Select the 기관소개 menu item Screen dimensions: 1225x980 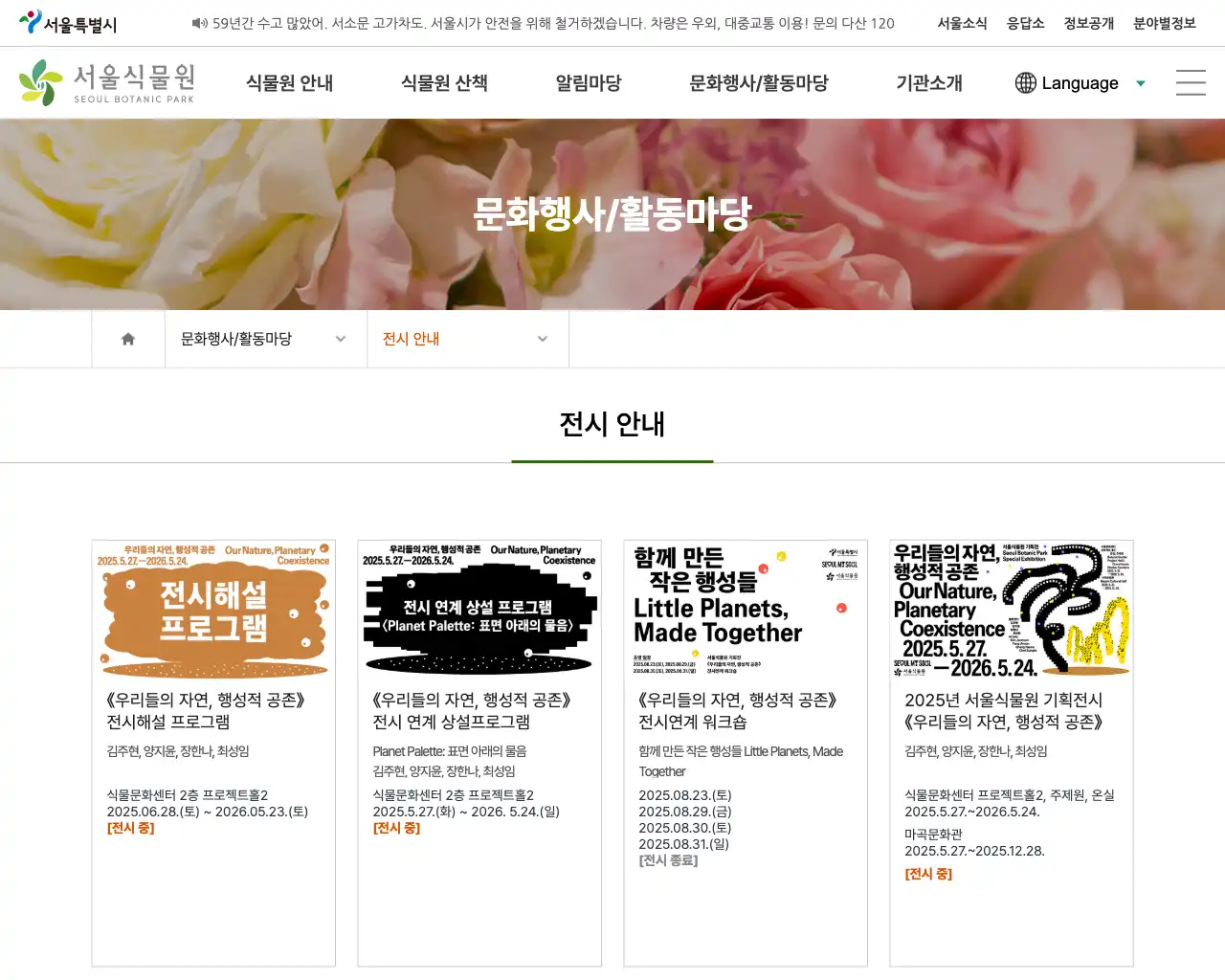click(x=928, y=83)
